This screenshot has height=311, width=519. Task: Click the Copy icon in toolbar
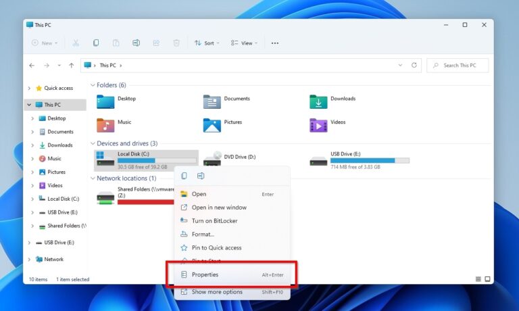click(96, 43)
